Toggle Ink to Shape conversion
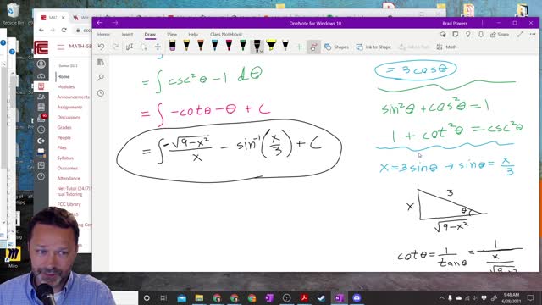542x305 pixels. [373, 47]
